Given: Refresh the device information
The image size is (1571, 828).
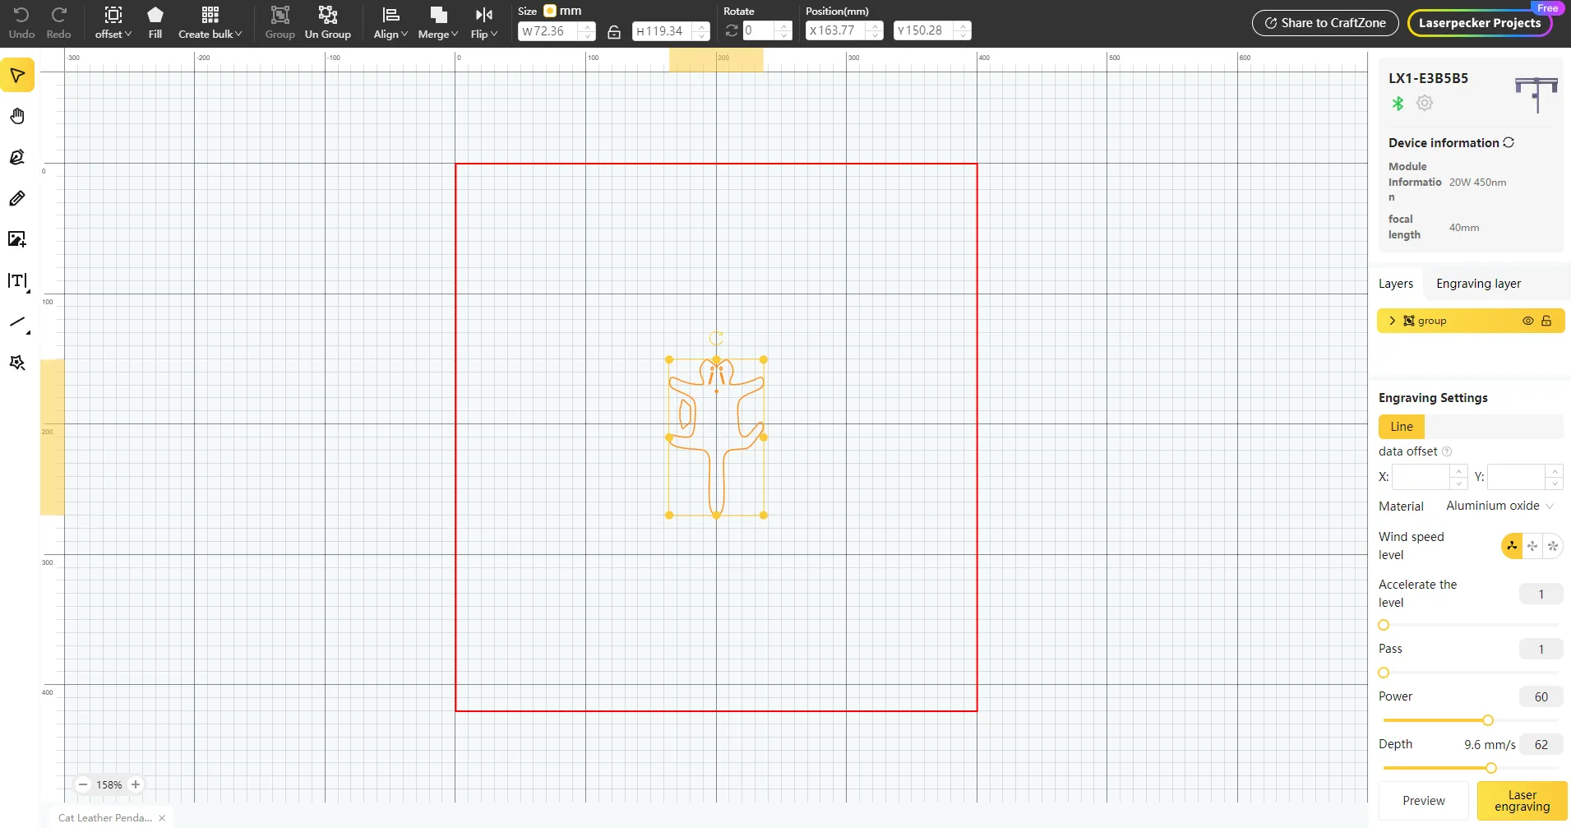Looking at the screenshot, I should pyautogui.click(x=1509, y=142).
